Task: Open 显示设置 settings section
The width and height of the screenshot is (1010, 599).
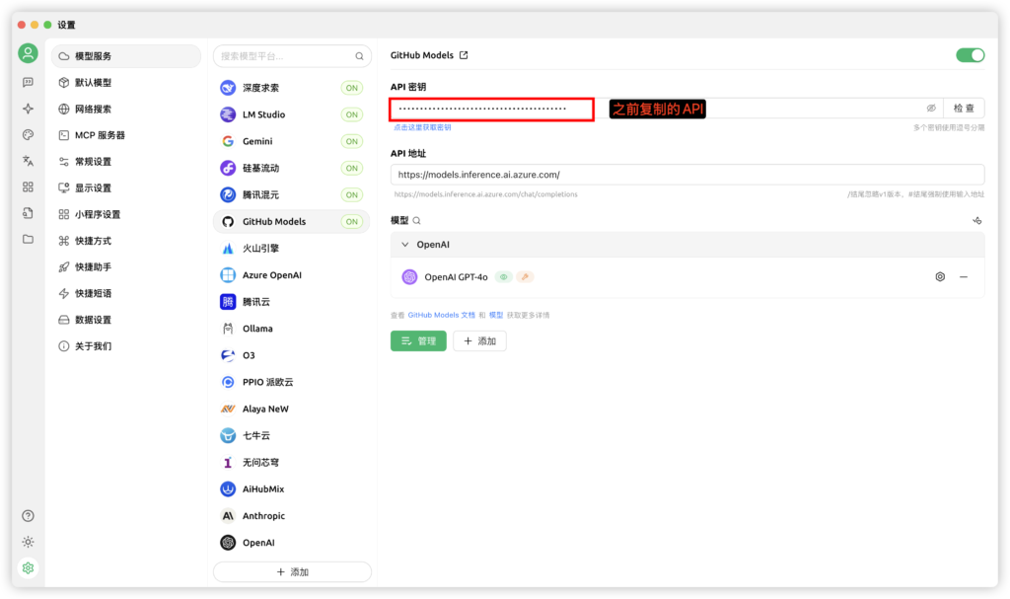Action: pos(126,188)
